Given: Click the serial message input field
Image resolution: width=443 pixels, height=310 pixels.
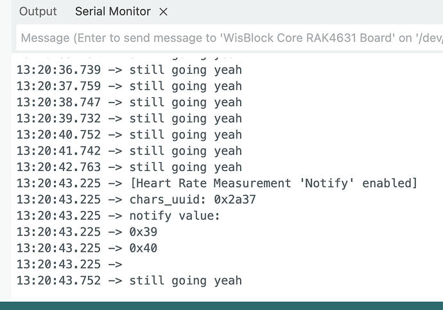Looking at the screenshot, I should coord(229,38).
